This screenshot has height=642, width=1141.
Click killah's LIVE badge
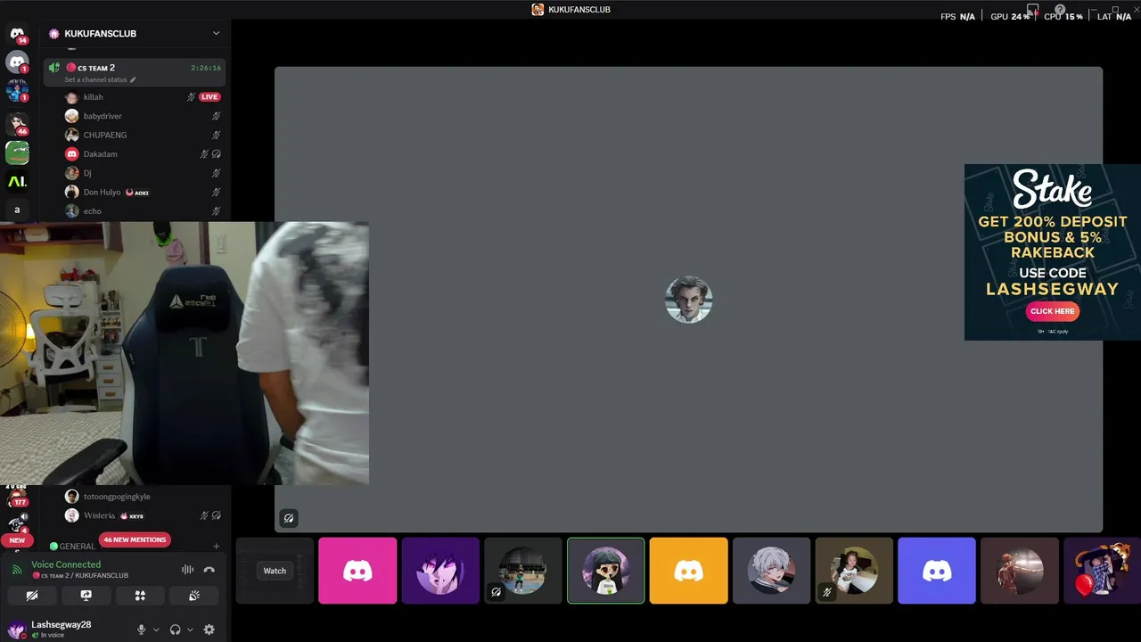209,97
